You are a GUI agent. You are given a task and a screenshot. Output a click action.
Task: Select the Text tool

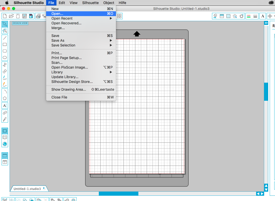click(5, 106)
